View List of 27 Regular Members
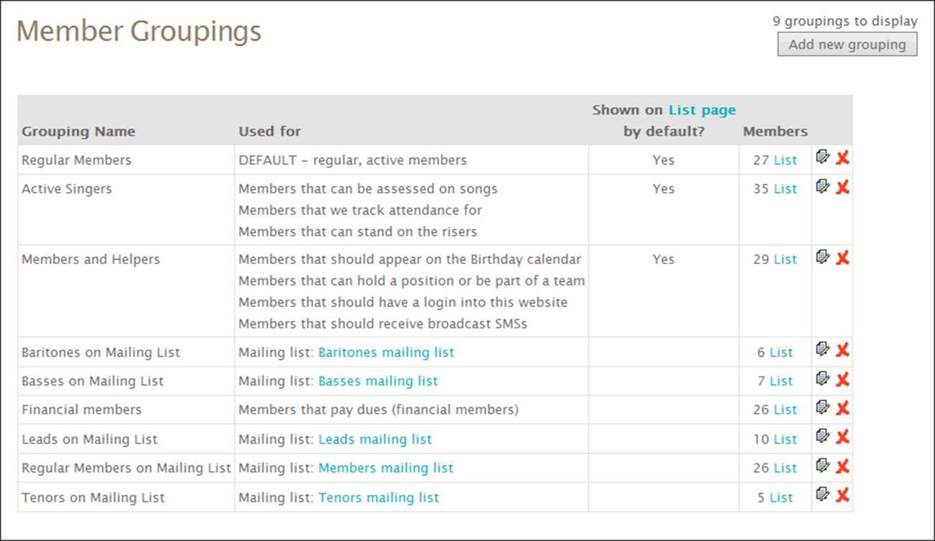The width and height of the screenshot is (935, 541). tap(785, 160)
